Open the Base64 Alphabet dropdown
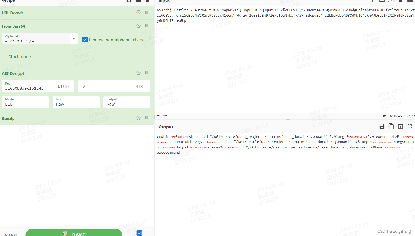Viewport: 415px width, 236px height. point(73,39)
